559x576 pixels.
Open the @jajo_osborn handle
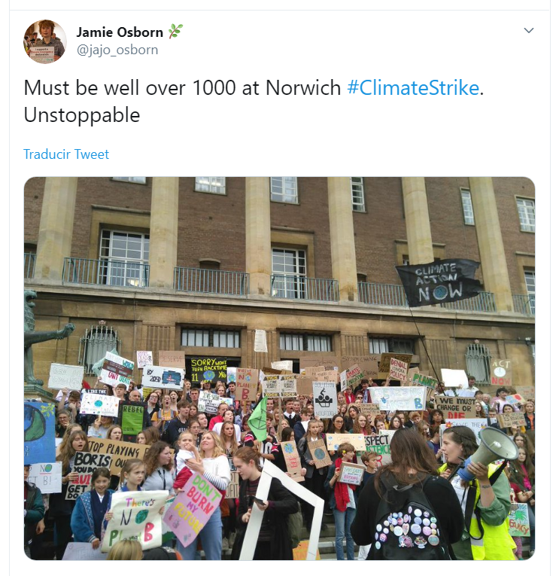pyautogui.click(x=117, y=50)
